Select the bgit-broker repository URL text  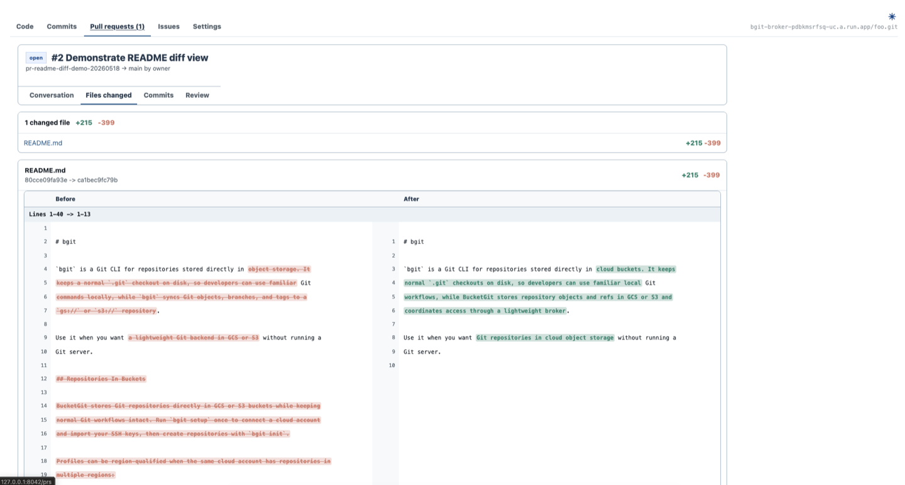(x=824, y=28)
